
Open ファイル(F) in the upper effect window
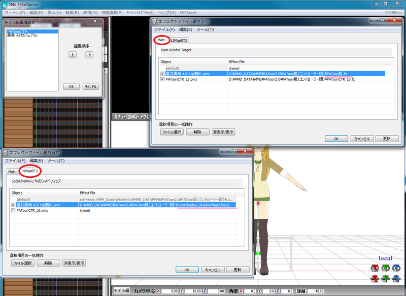click(x=164, y=29)
